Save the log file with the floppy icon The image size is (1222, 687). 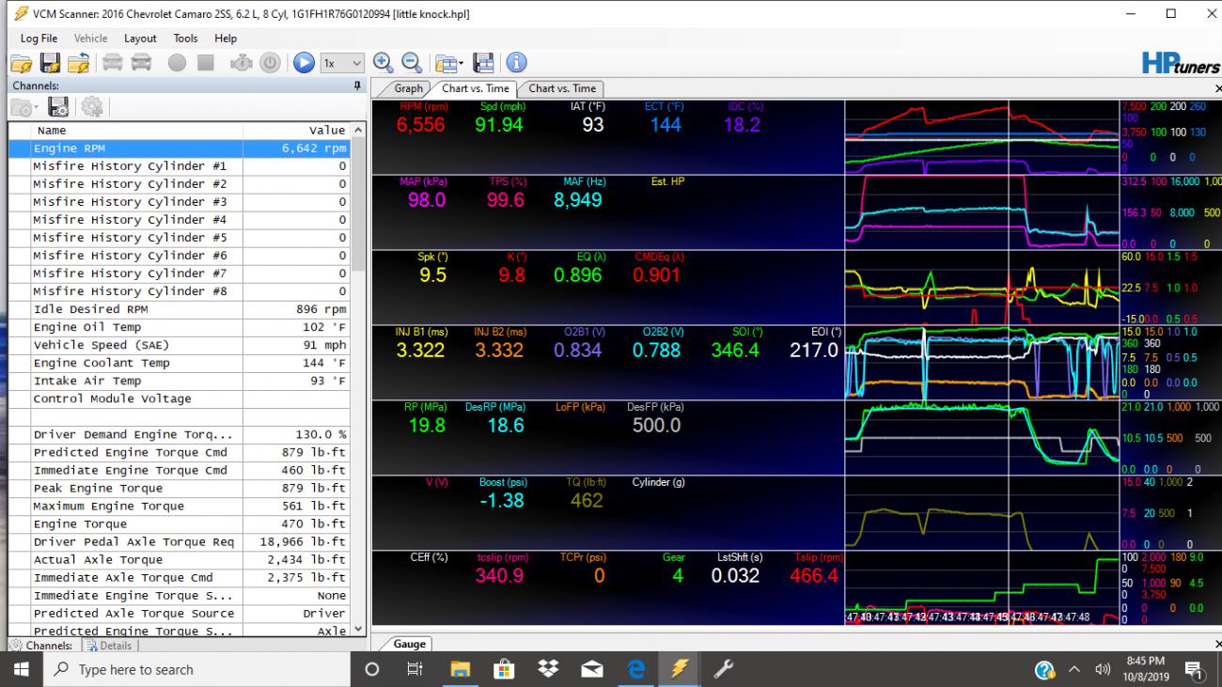click(51, 63)
